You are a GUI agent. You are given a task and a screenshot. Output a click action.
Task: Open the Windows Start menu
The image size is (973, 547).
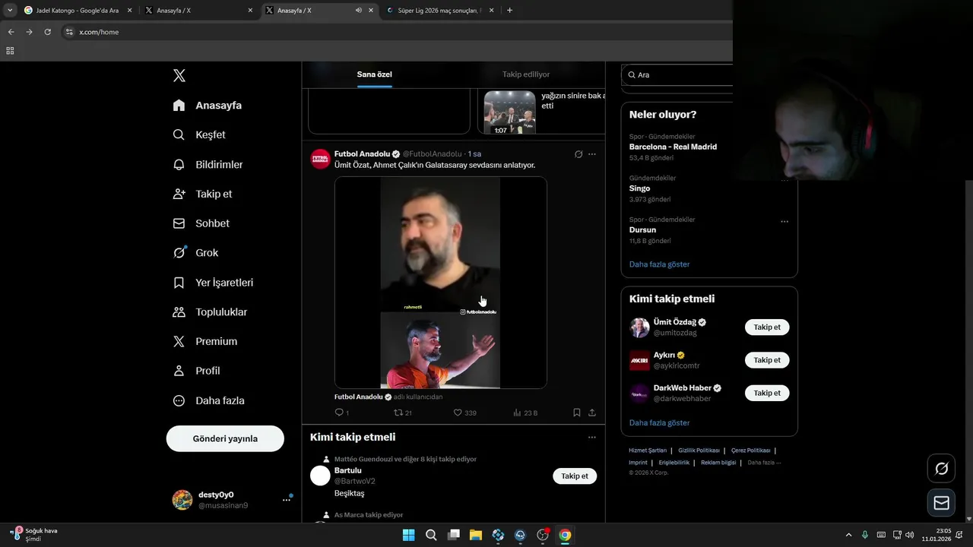[408, 535]
